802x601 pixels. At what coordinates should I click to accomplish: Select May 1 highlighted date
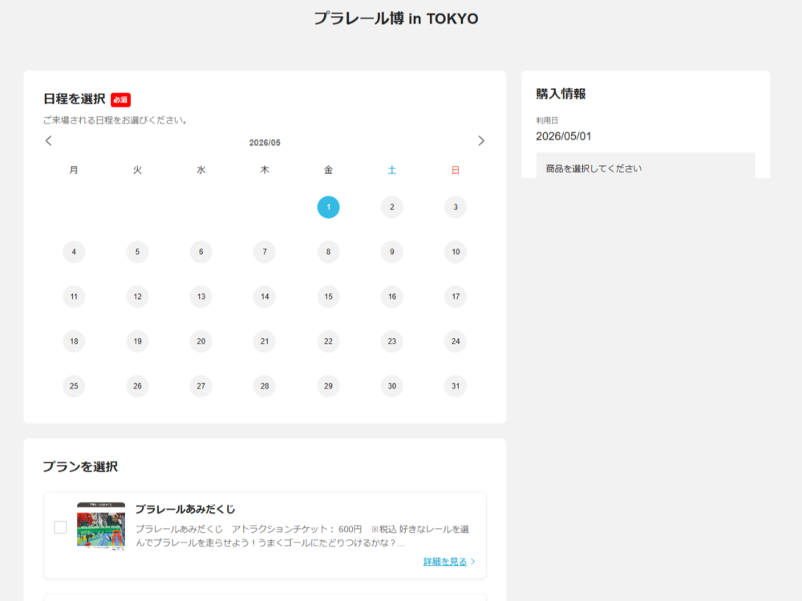(328, 207)
